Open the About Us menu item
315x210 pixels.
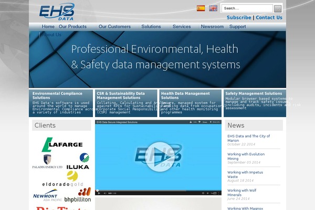tap(51, 35)
